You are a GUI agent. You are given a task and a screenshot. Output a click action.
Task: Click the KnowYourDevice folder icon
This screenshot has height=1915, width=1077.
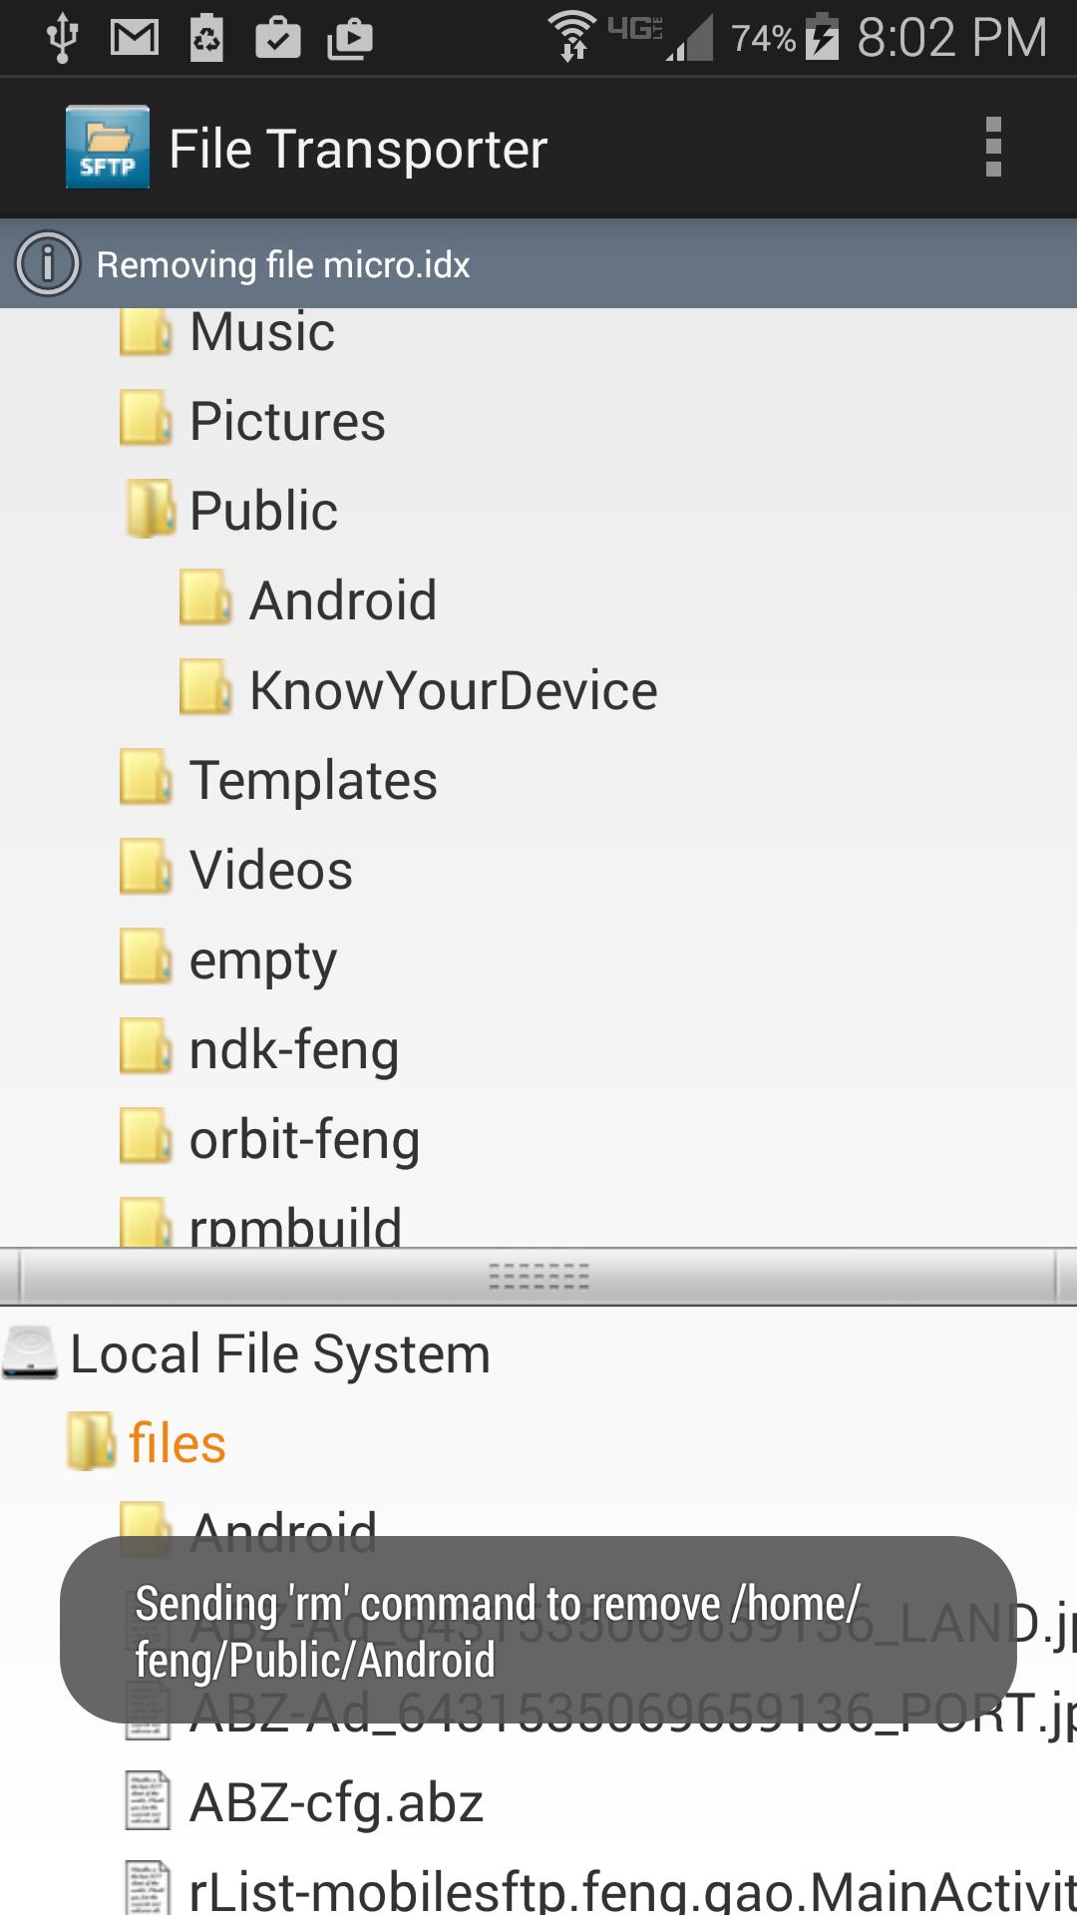pyautogui.click(x=206, y=687)
